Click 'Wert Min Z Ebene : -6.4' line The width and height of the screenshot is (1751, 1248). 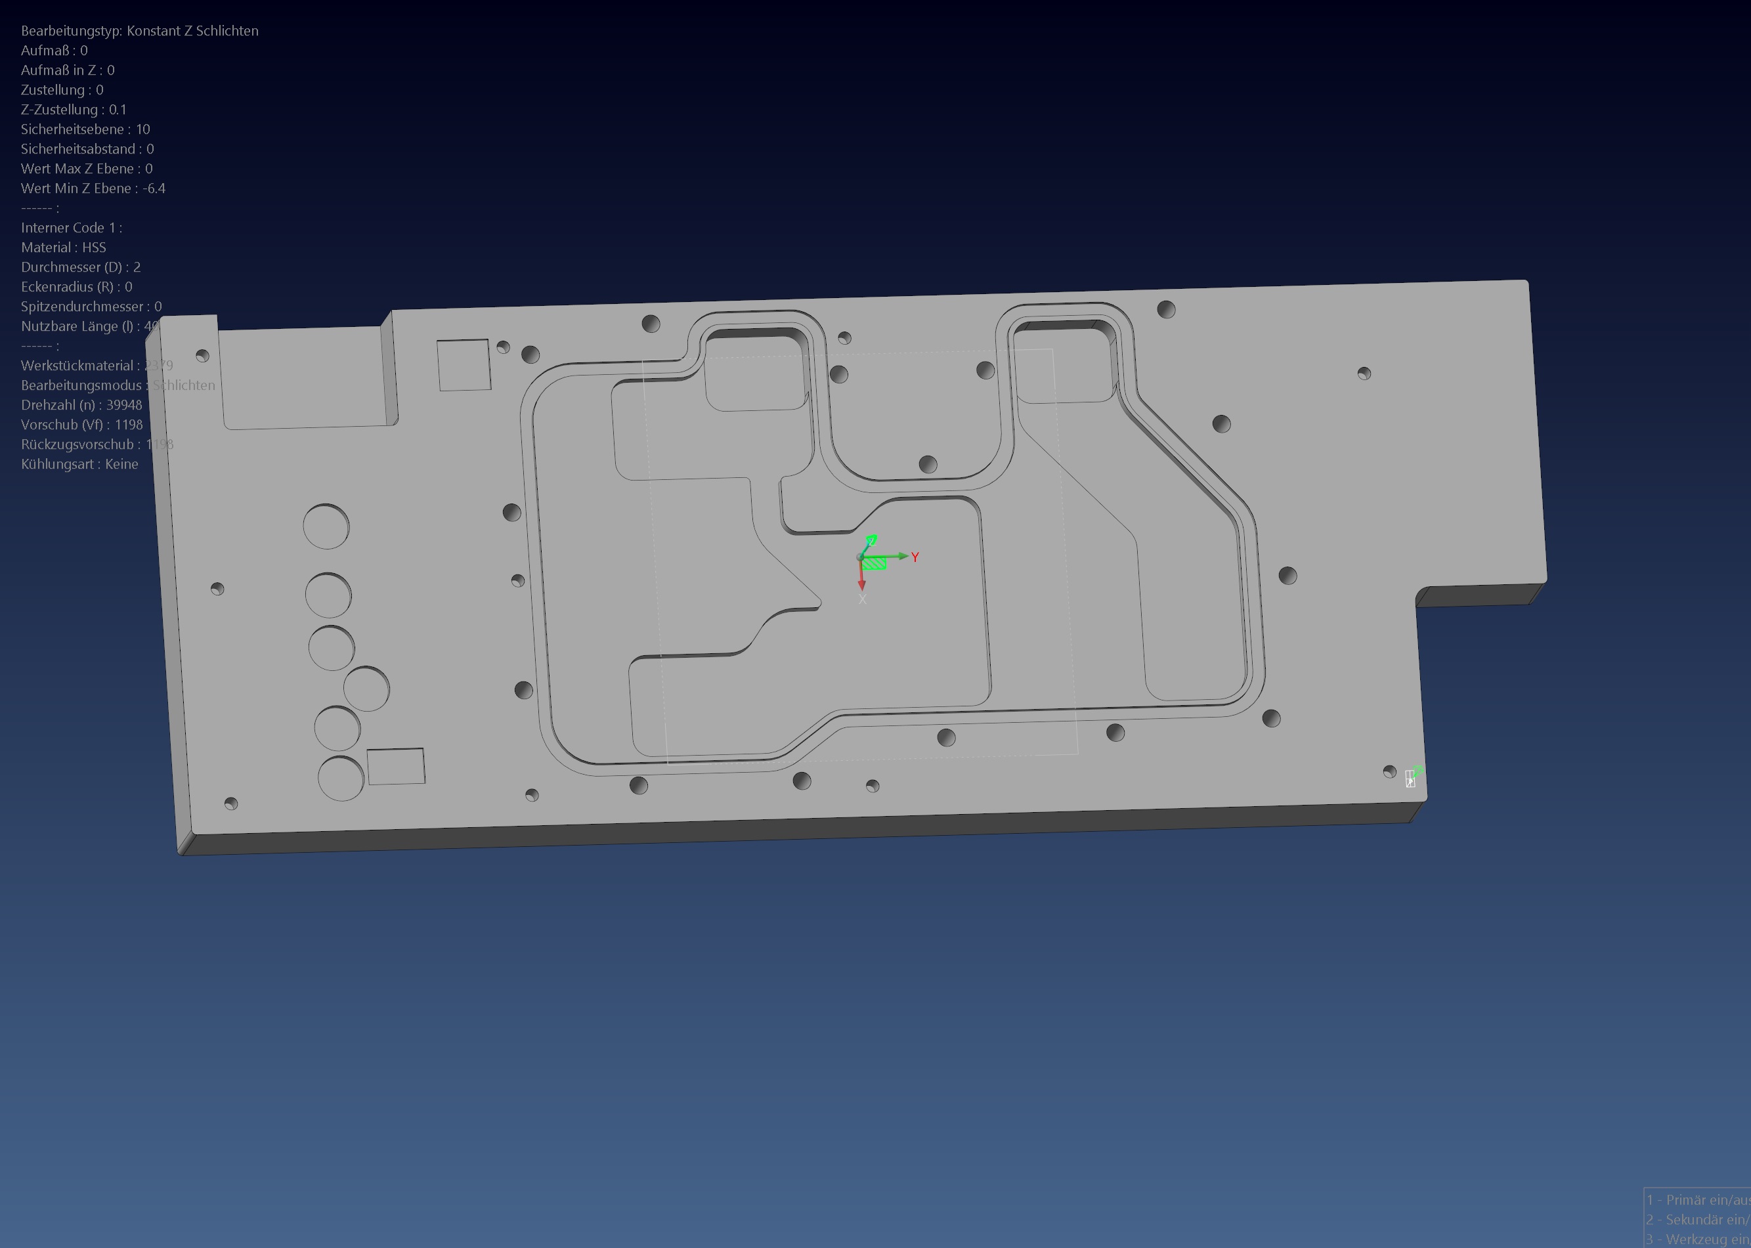tap(93, 188)
